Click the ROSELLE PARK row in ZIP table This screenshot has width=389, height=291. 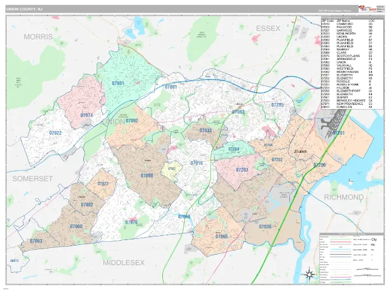coord(348,85)
